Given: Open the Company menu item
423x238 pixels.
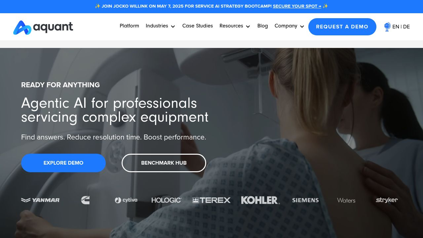Looking at the screenshot, I should tap(286, 26).
